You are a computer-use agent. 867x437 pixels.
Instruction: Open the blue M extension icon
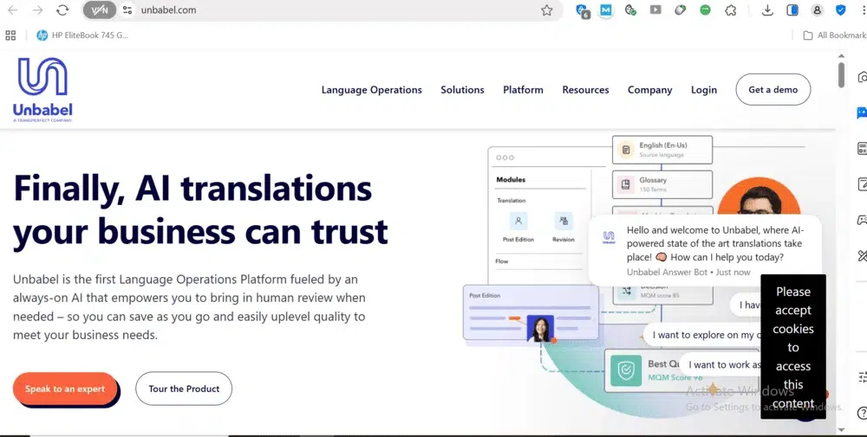point(606,10)
